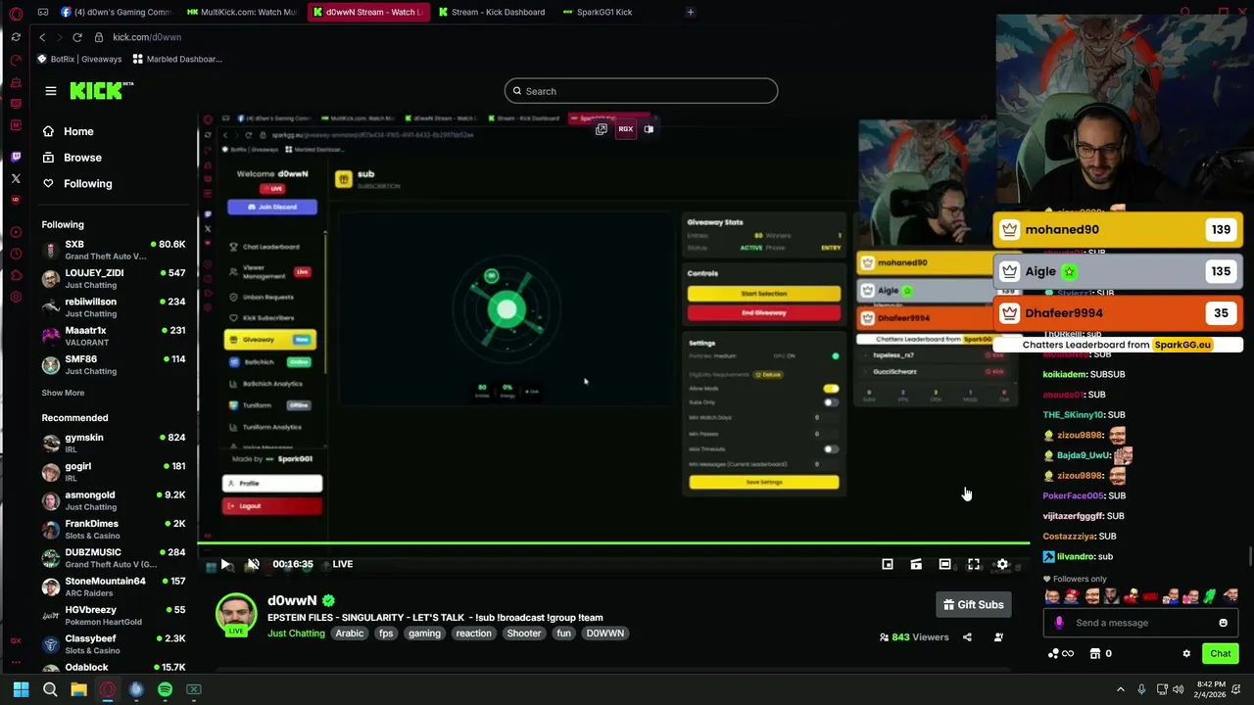This screenshot has width=1254, height=705.
Task: Open Browse in the Kick sidebar
Action: click(x=72, y=158)
